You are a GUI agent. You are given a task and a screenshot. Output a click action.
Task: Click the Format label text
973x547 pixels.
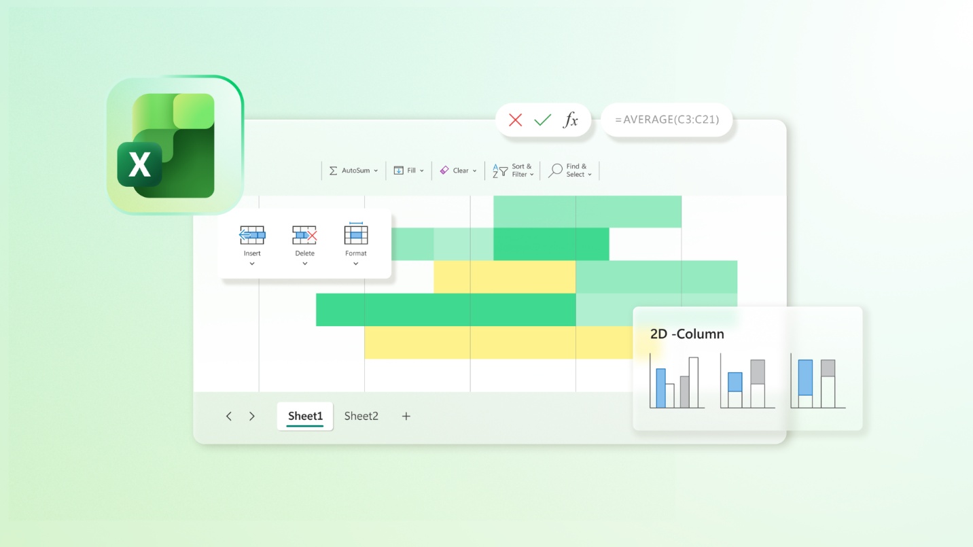[x=356, y=253]
